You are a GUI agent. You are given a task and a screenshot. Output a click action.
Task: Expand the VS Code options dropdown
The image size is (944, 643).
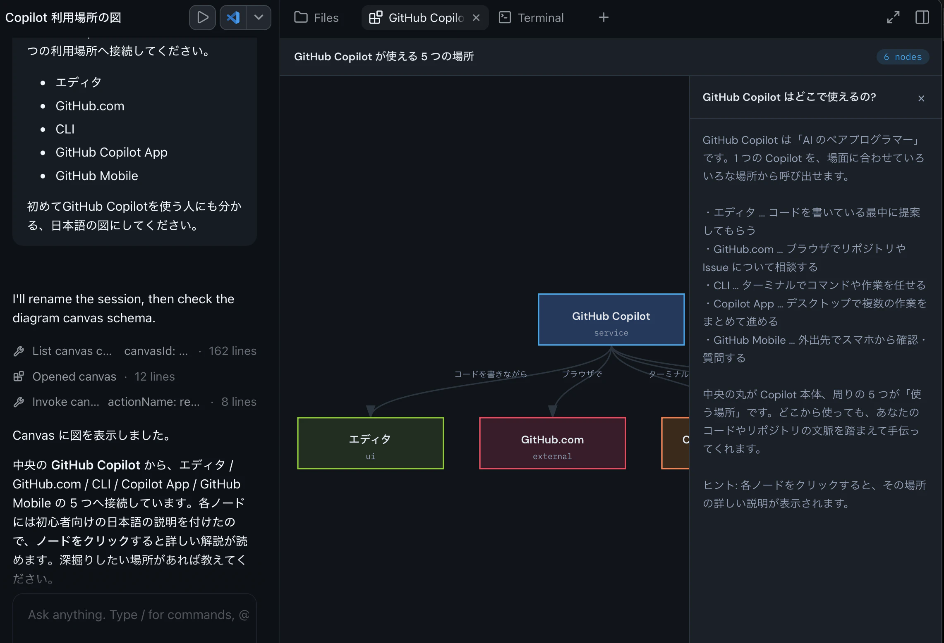pyautogui.click(x=259, y=17)
